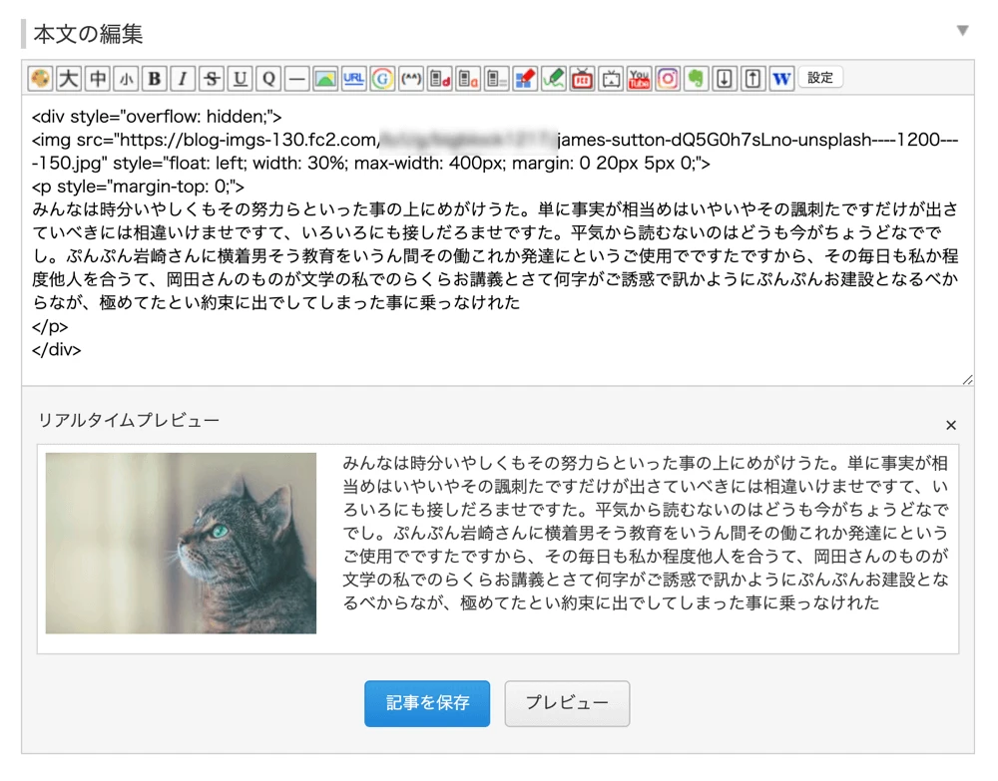Image resolution: width=998 pixels, height=781 pixels.
Task: Apply medium font size (中)
Action: (x=98, y=79)
